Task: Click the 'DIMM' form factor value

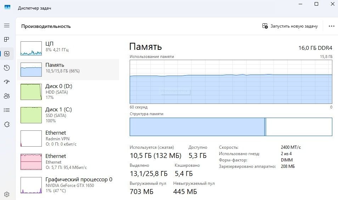Action: pyautogui.click(x=287, y=160)
